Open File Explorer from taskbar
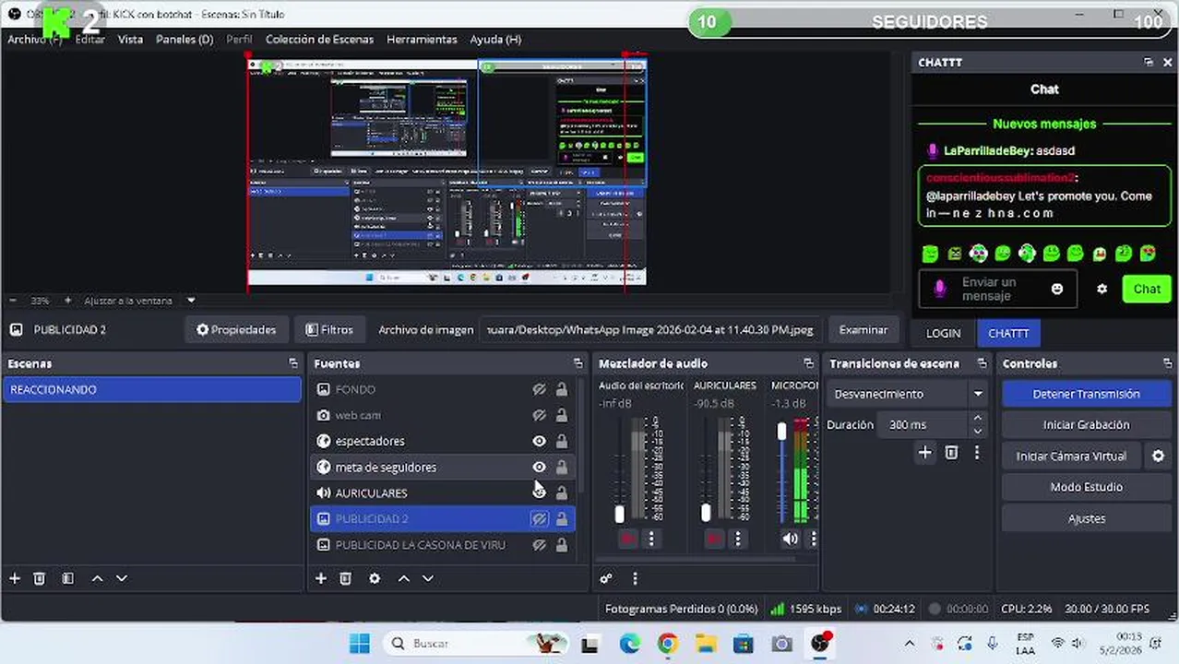The image size is (1179, 664). [706, 644]
